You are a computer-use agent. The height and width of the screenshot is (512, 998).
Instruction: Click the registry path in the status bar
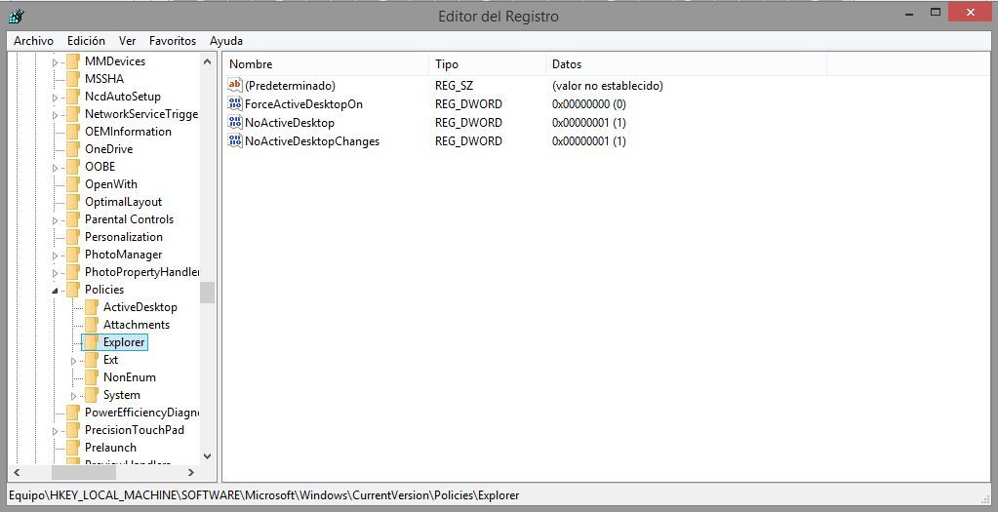tap(264, 494)
